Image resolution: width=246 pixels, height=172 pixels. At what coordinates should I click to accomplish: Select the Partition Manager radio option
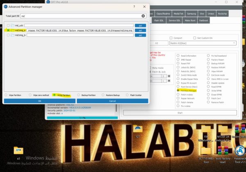(178, 91)
